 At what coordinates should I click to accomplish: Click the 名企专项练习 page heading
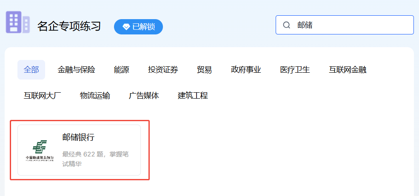tap(69, 26)
